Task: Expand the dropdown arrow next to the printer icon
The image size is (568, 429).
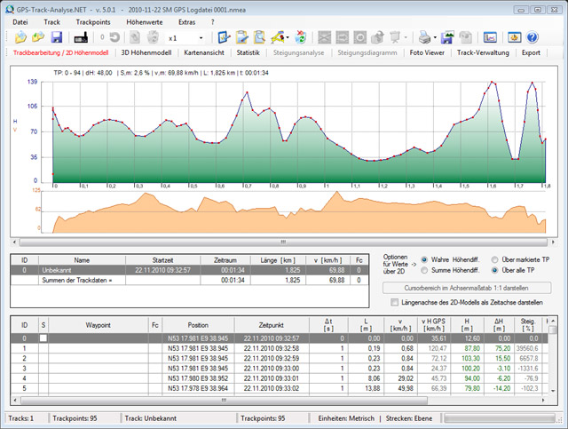Action: 435,37
